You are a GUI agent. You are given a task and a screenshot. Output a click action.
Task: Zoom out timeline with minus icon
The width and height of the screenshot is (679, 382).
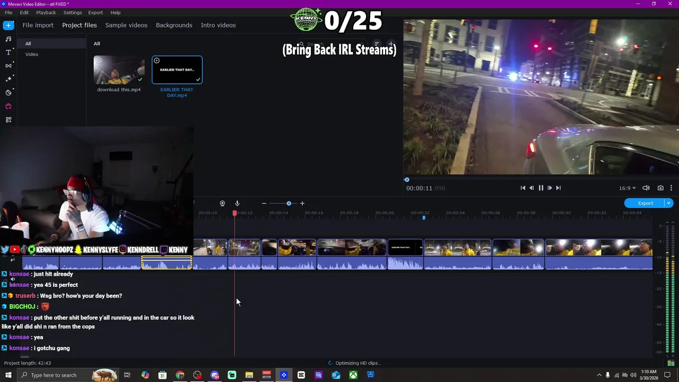(x=264, y=203)
